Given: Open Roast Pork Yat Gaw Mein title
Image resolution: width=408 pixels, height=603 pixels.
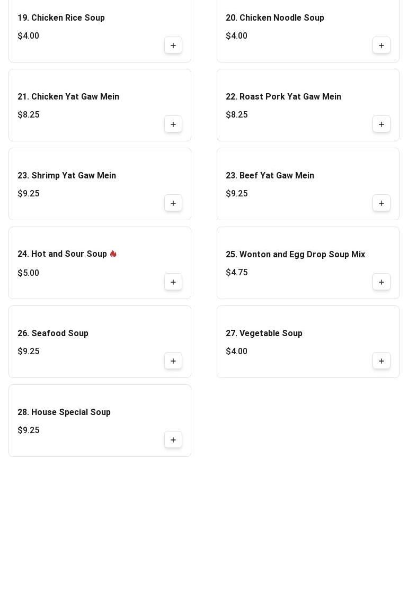Looking at the screenshot, I should click(x=283, y=97).
